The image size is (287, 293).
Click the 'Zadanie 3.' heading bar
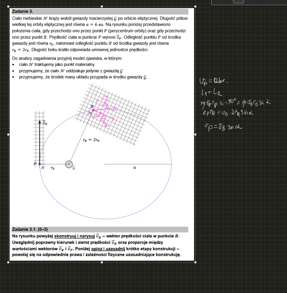100,11
